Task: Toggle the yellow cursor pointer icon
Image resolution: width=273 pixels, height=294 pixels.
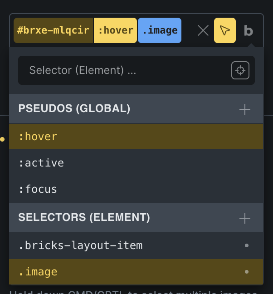Action: point(225,30)
